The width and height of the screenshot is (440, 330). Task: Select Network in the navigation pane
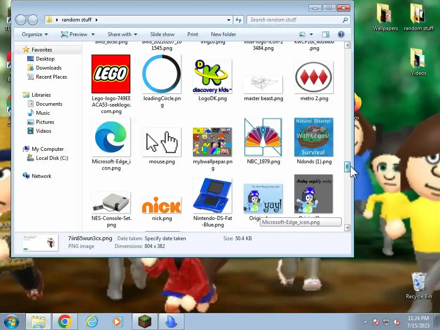pyautogui.click(x=41, y=176)
